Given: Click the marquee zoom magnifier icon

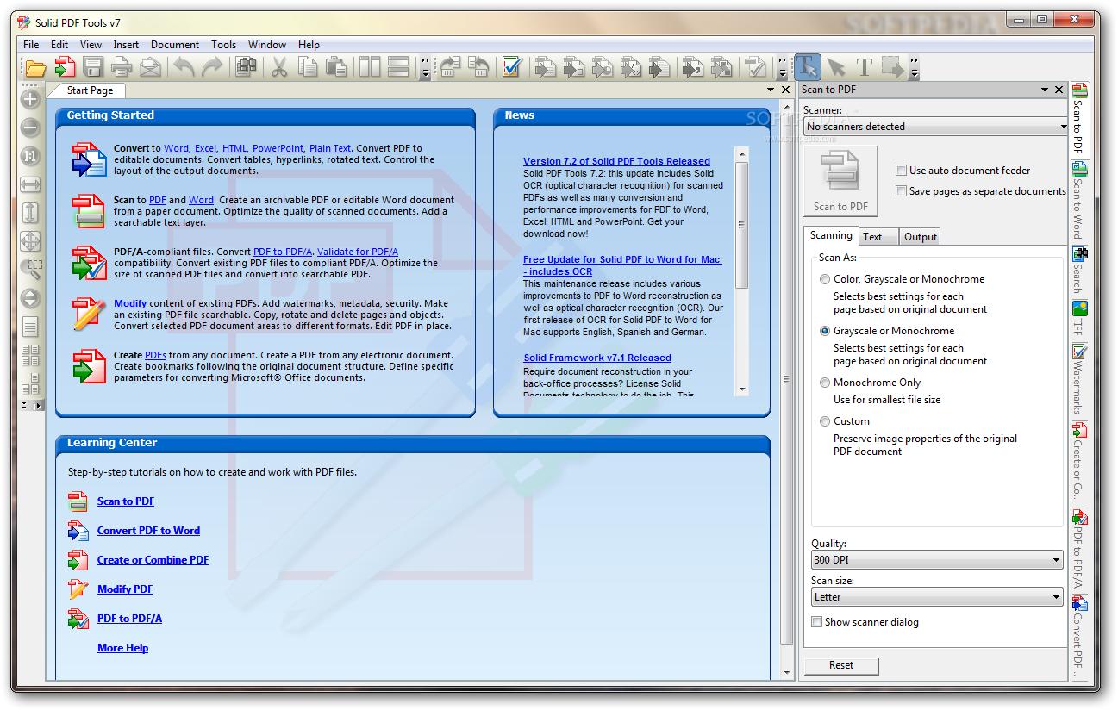Looking at the screenshot, I should tap(30, 270).
